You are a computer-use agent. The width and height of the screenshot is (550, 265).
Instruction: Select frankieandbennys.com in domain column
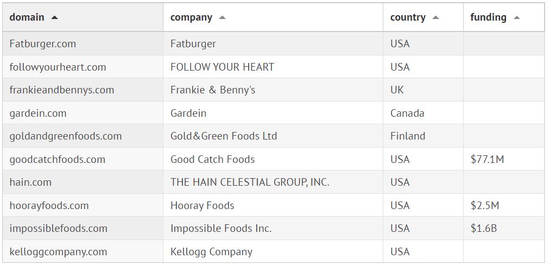click(x=62, y=90)
